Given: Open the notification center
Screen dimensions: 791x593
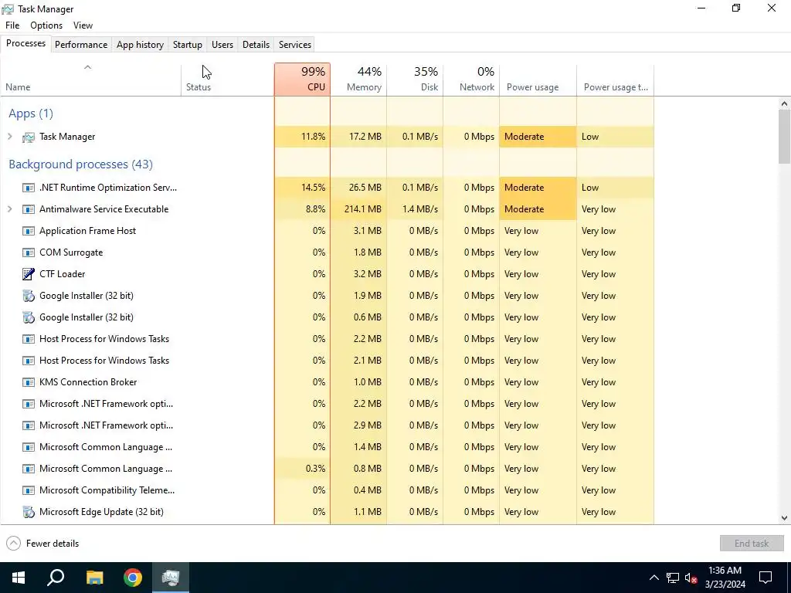Looking at the screenshot, I should 766,578.
